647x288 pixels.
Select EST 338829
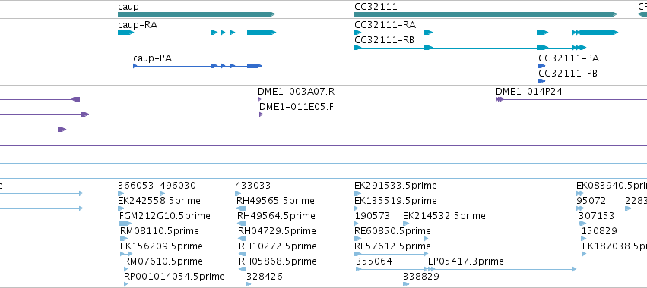coord(421,277)
